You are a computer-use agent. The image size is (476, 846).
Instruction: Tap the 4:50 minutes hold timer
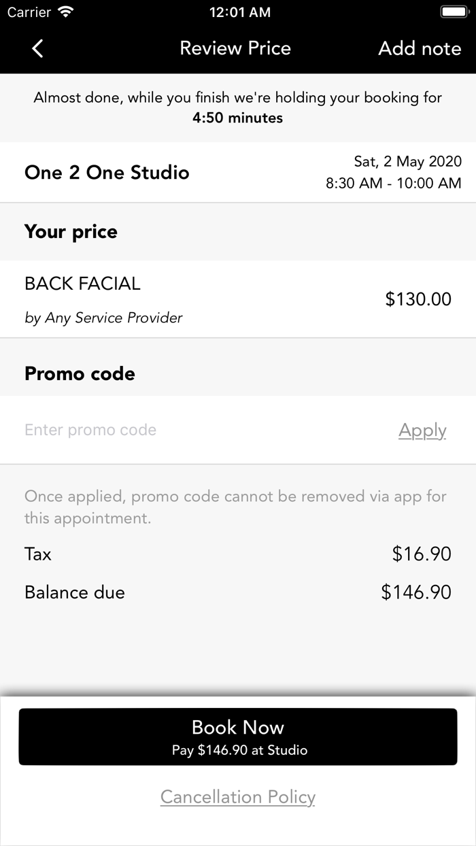237,118
